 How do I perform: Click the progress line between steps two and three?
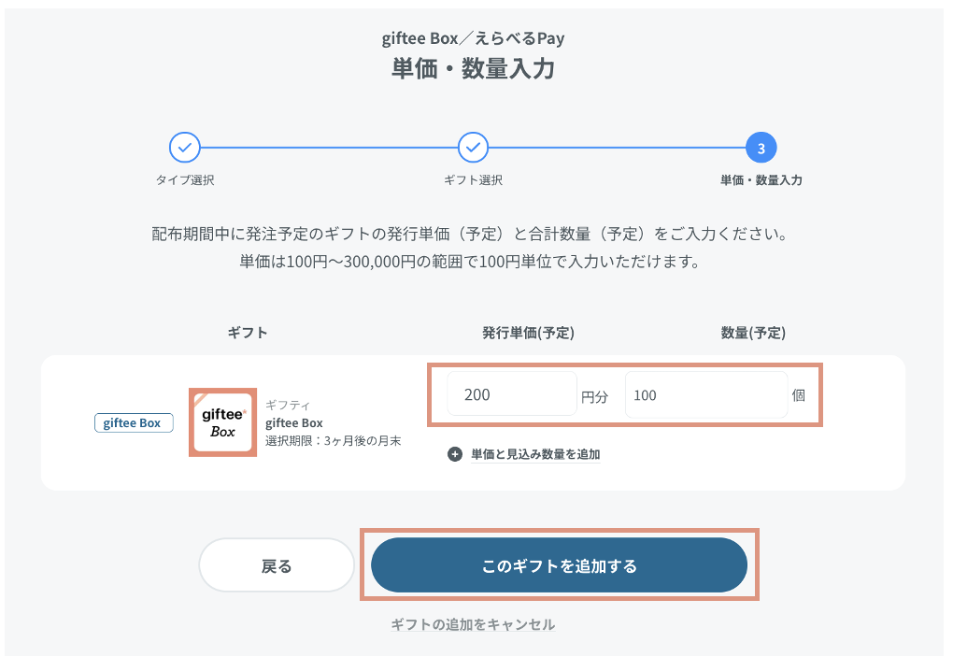[617, 147]
